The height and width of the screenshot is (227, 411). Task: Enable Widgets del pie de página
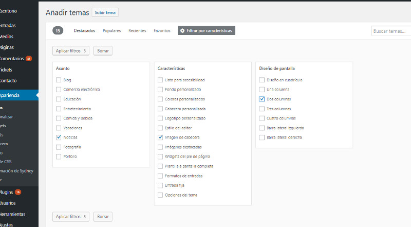pos(160,156)
